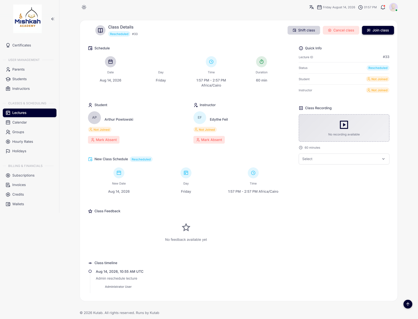Cancel the class
418x319 pixels.
[x=341, y=30]
